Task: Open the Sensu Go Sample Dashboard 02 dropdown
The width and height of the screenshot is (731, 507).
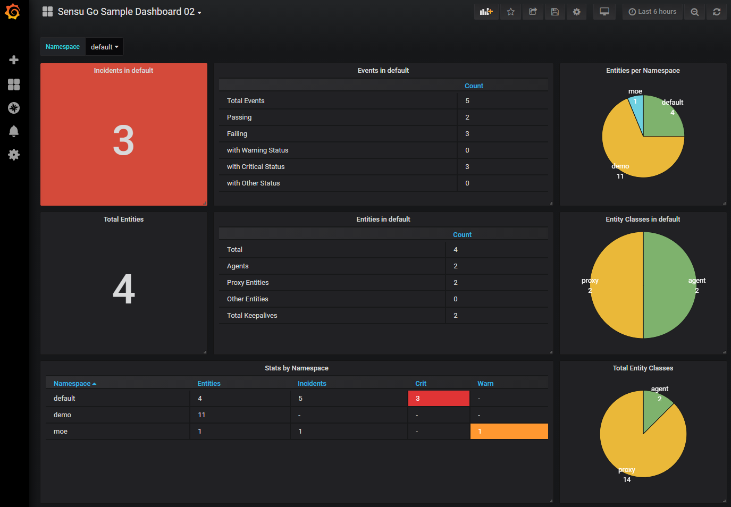Action: (x=129, y=12)
